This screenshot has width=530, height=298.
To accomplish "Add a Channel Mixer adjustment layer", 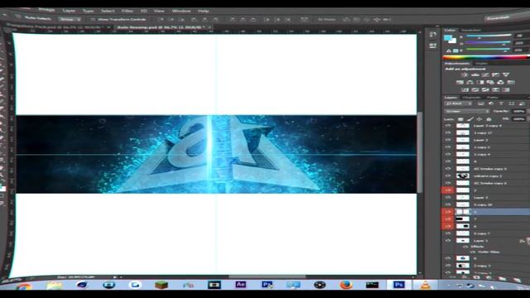I will pyautogui.click(x=500, y=82).
